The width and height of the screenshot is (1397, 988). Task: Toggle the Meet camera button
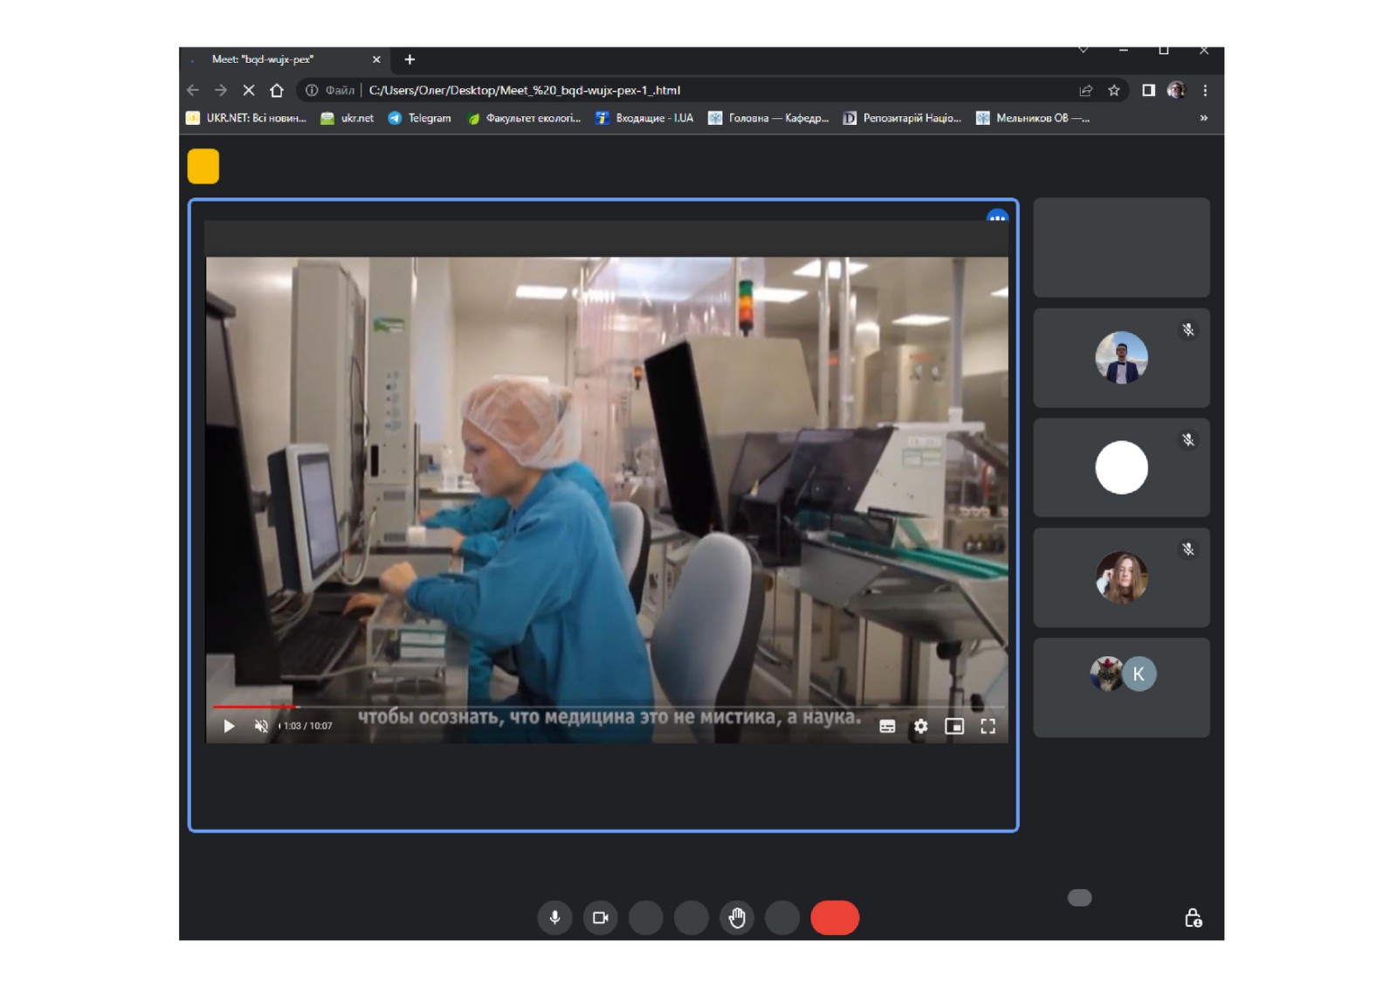(601, 917)
